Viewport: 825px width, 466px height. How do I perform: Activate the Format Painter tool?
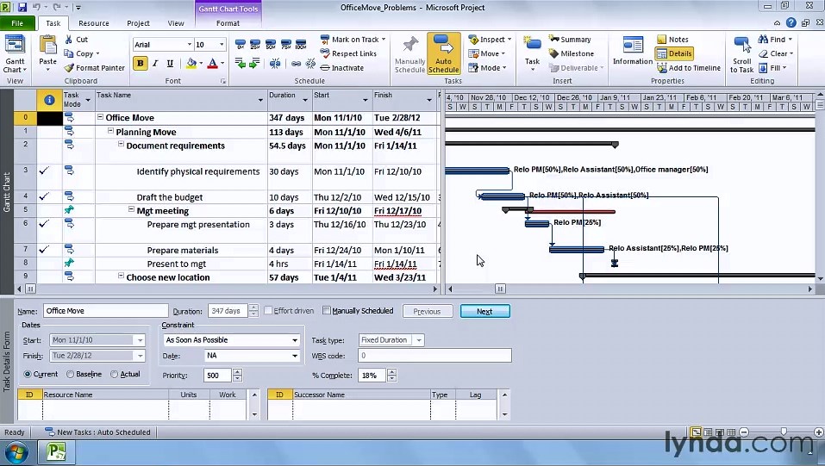95,68
